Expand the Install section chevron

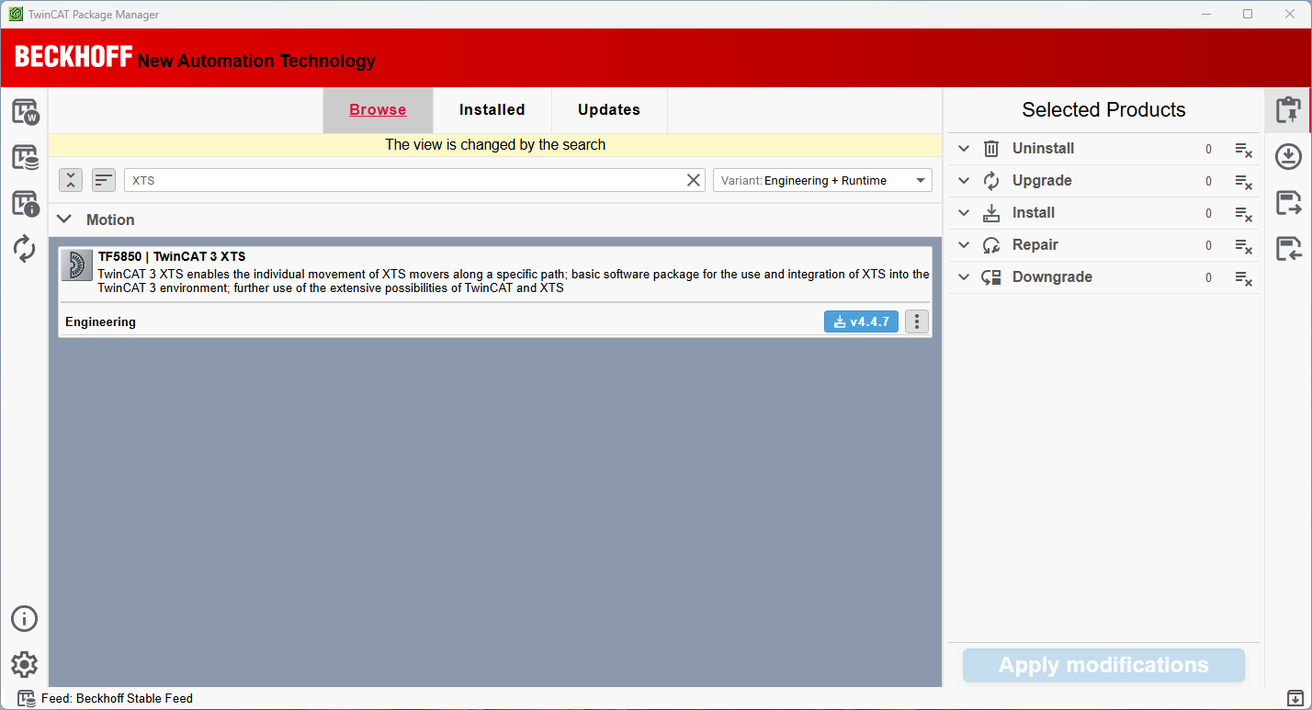click(x=964, y=213)
